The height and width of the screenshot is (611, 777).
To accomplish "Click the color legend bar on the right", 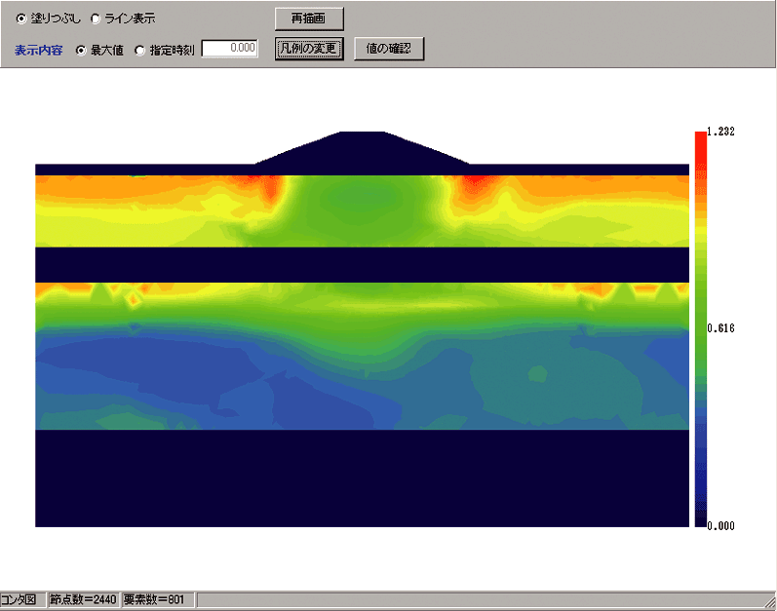I will pyautogui.click(x=700, y=329).
